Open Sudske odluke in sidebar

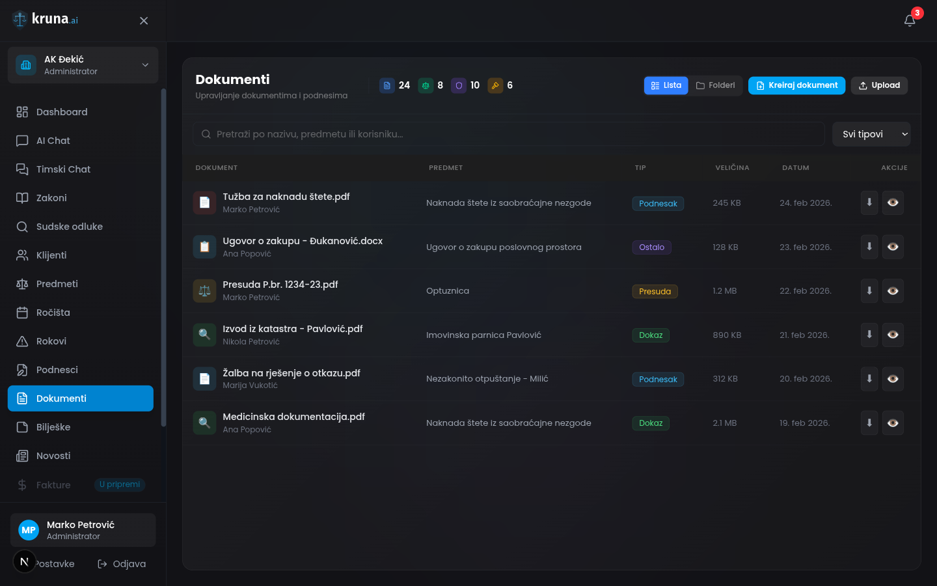click(x=69, y=227)
